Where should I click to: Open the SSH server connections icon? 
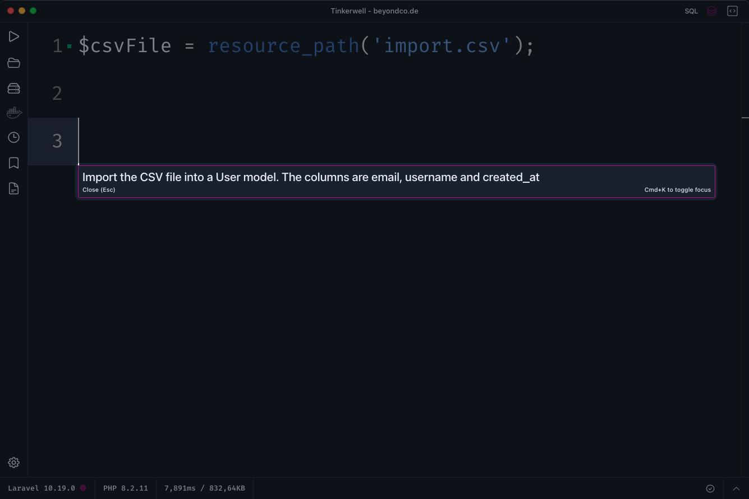click(x=14, y=89)
